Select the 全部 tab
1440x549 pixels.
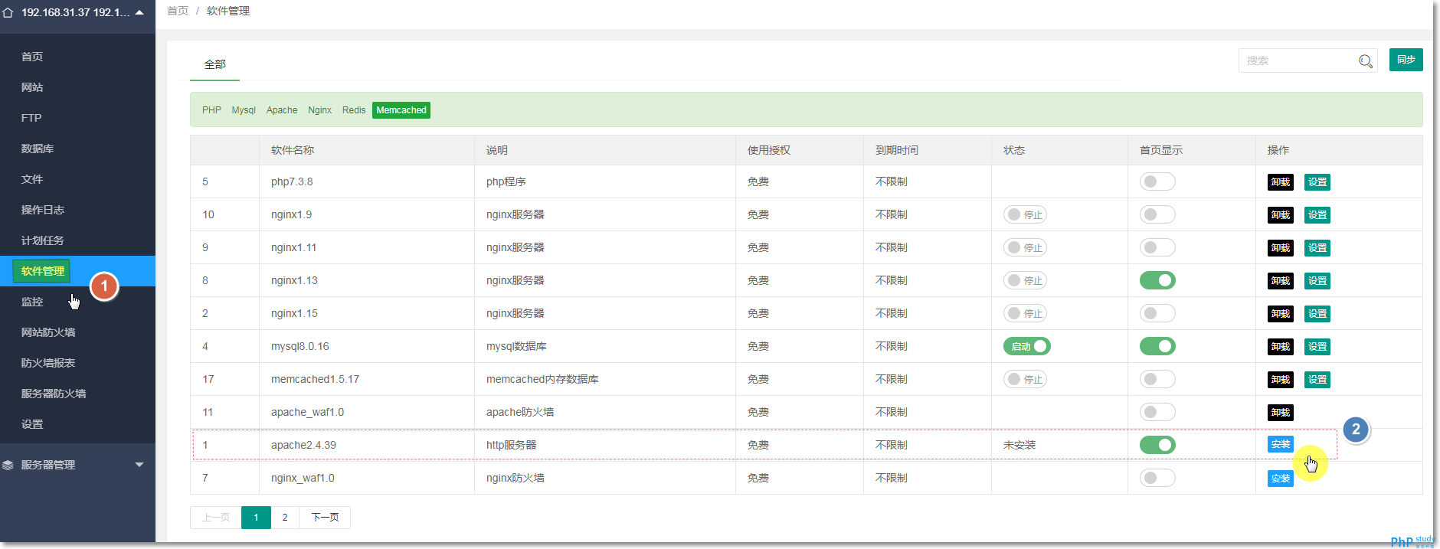click(x=214, y=64)
